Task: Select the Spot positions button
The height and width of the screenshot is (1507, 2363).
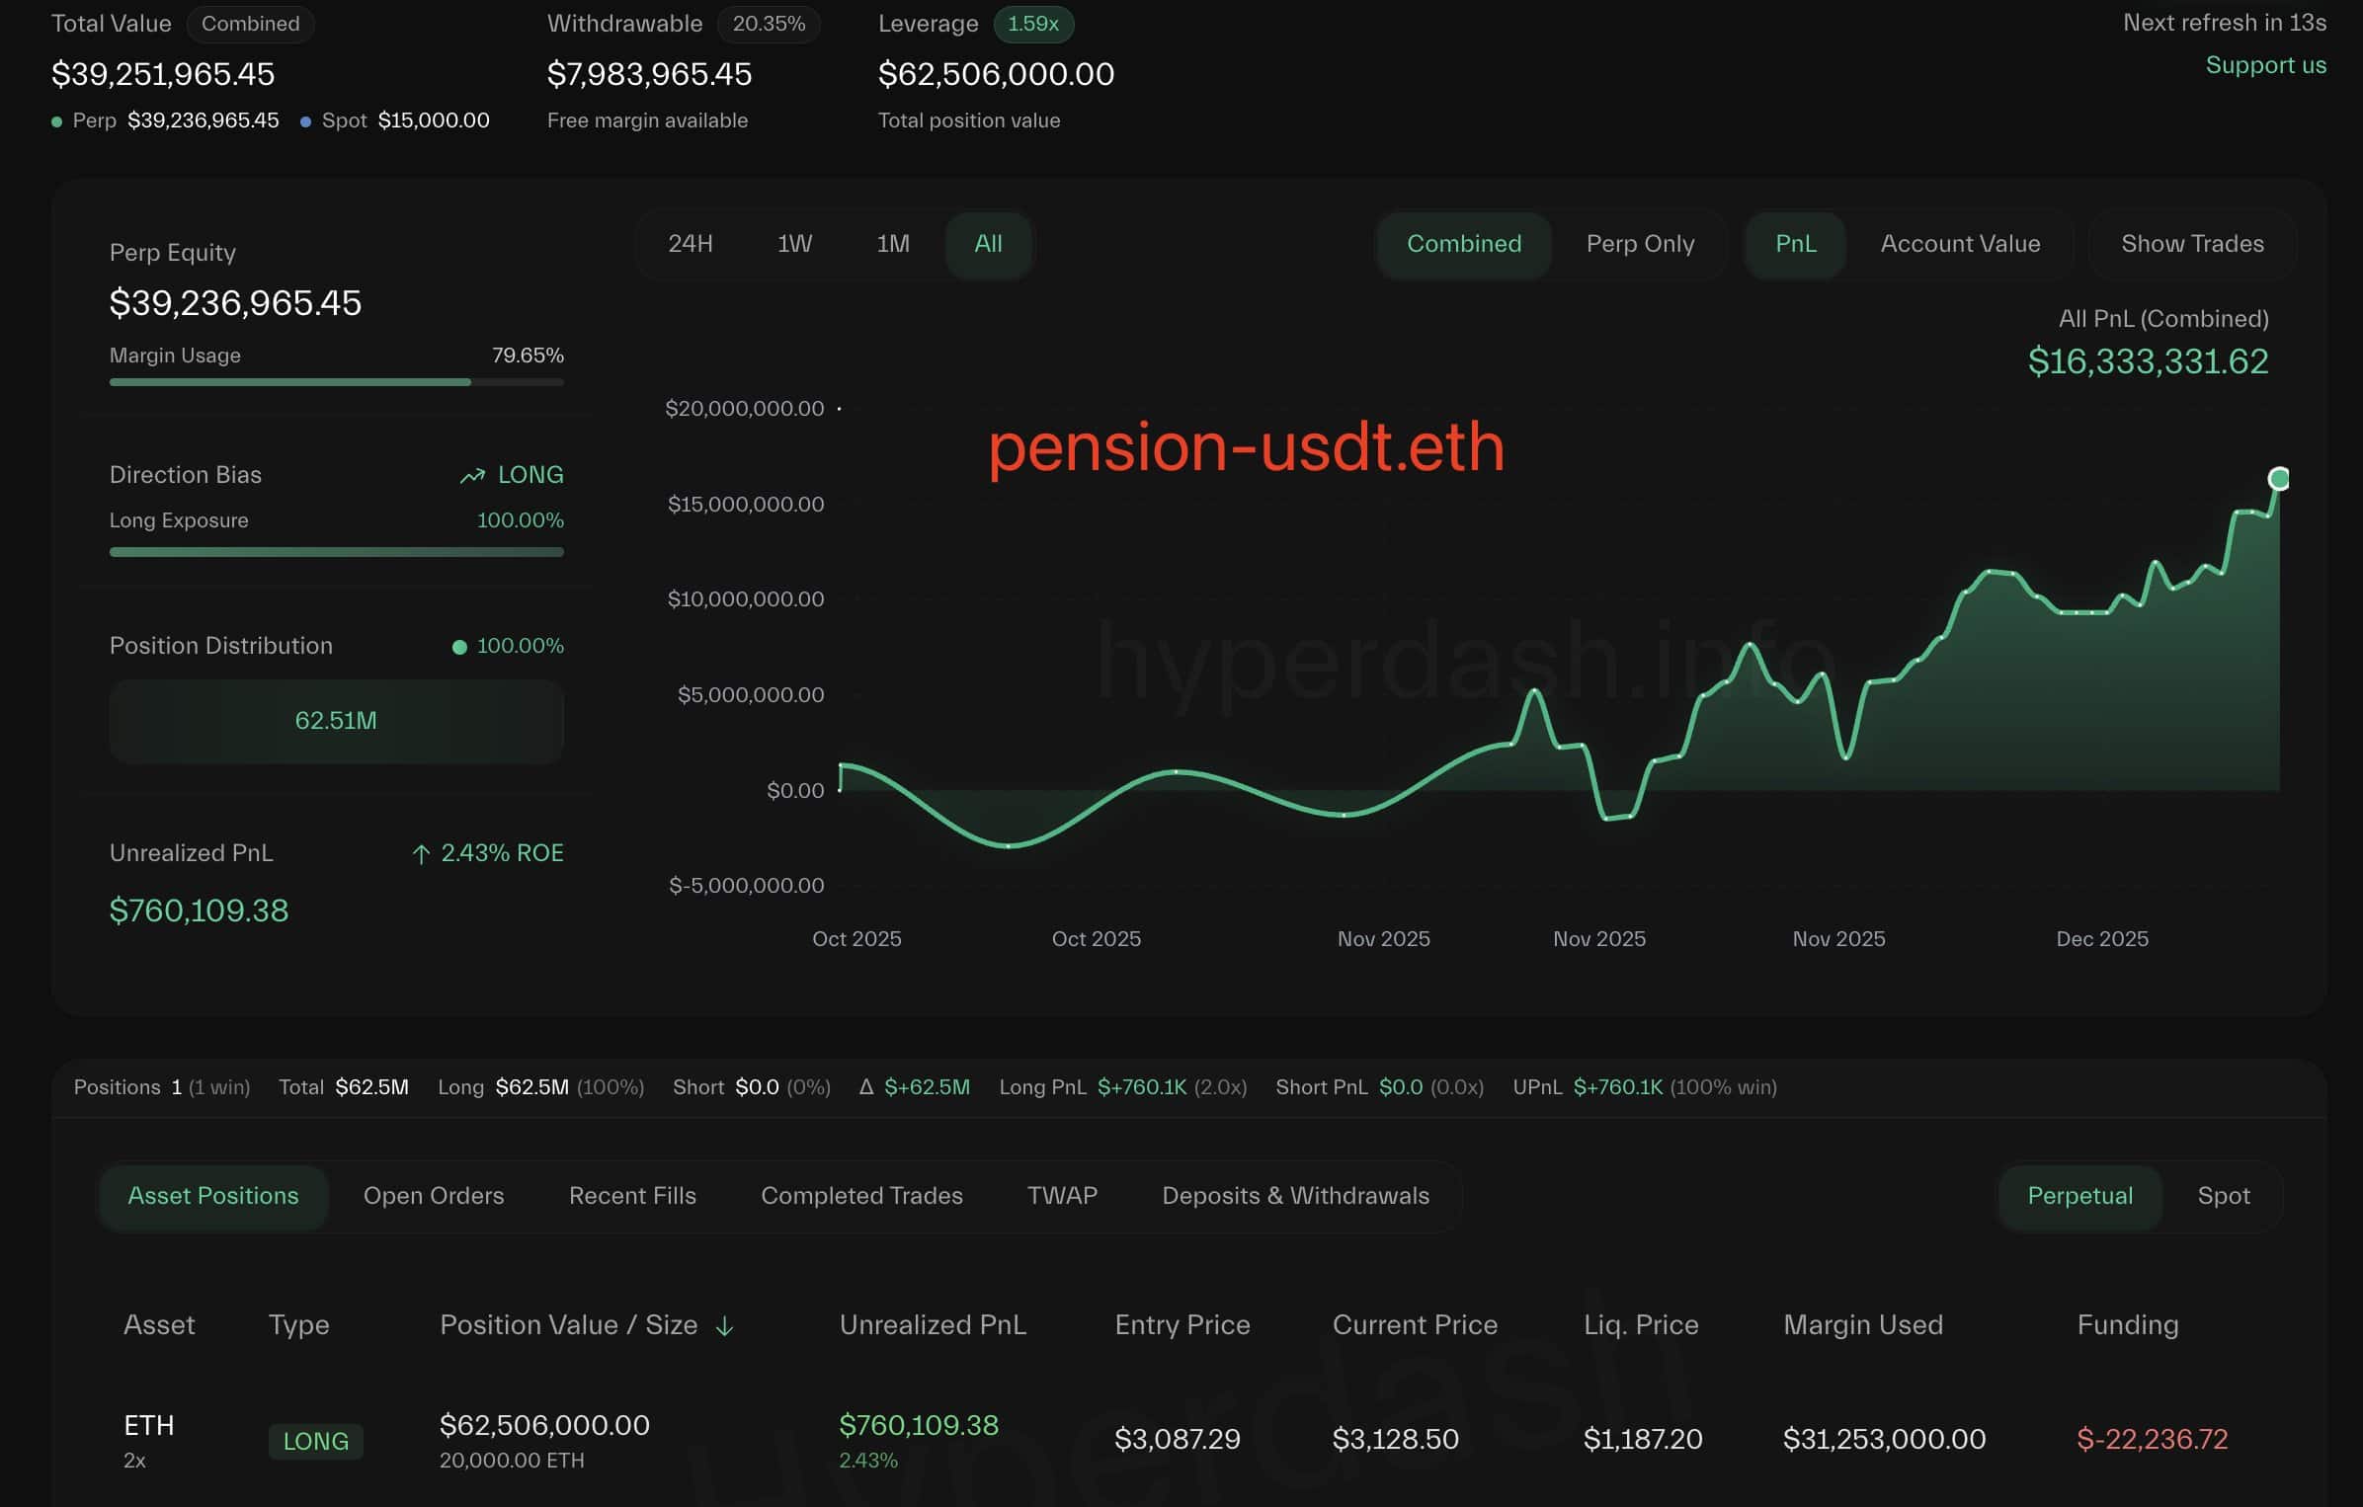Action: click(x=2223, y=1196)
